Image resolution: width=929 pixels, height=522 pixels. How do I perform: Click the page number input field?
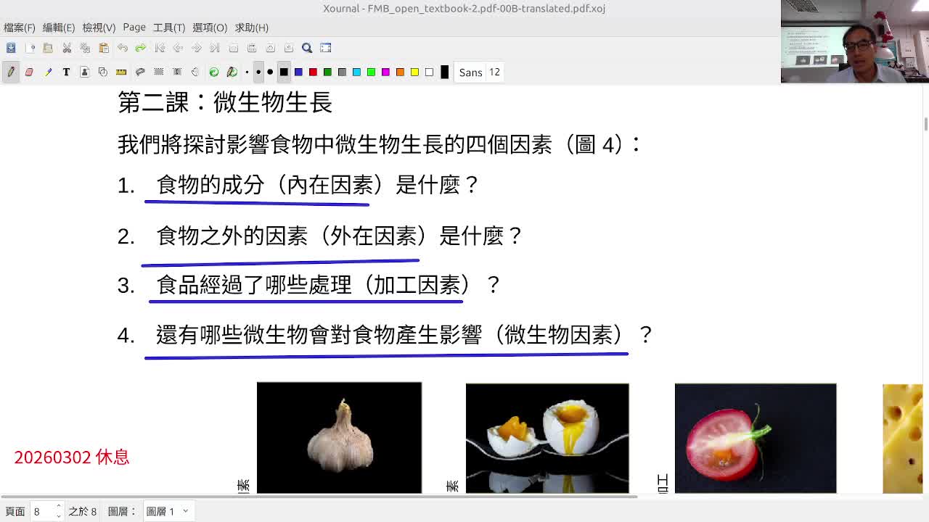[x=42, y=511]
